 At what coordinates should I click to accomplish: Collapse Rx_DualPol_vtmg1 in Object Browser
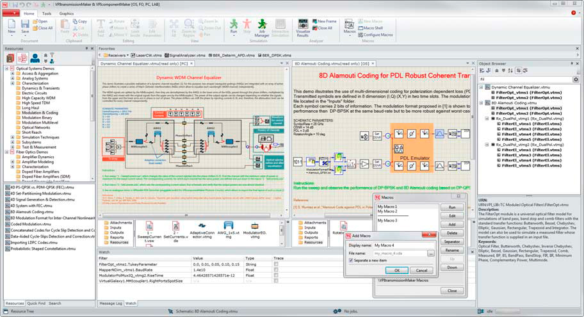[487, 118]
